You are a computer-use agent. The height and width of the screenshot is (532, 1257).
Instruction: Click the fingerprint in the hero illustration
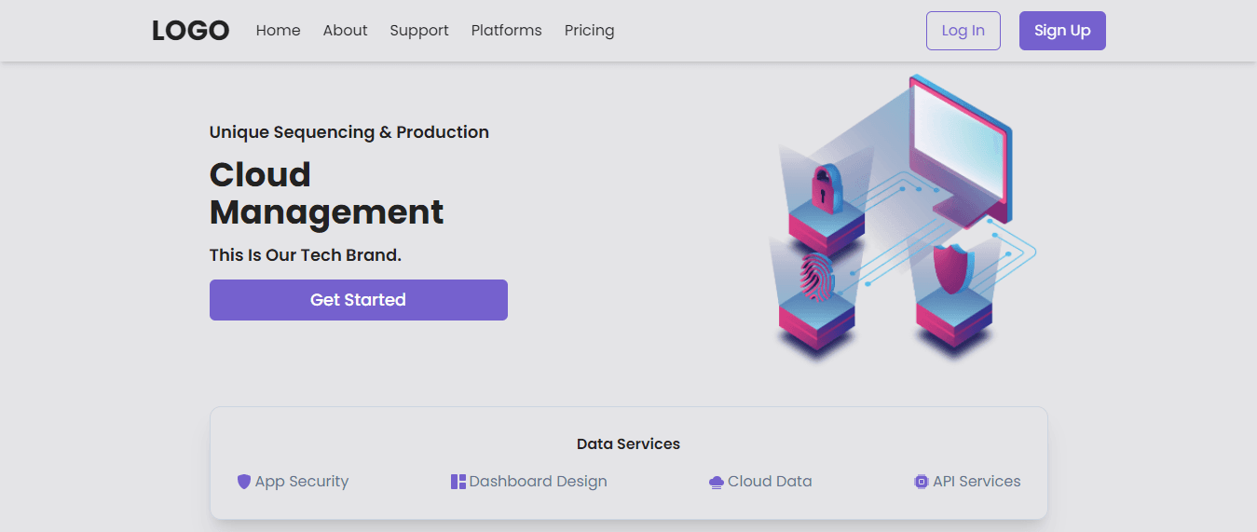click(x=816, y=278)
